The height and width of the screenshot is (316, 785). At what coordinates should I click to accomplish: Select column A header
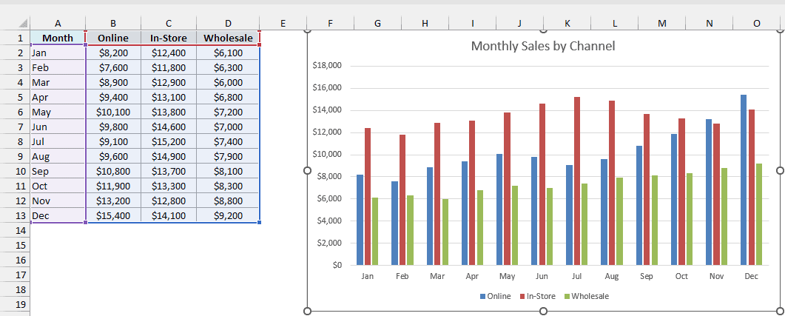(58, 23)
